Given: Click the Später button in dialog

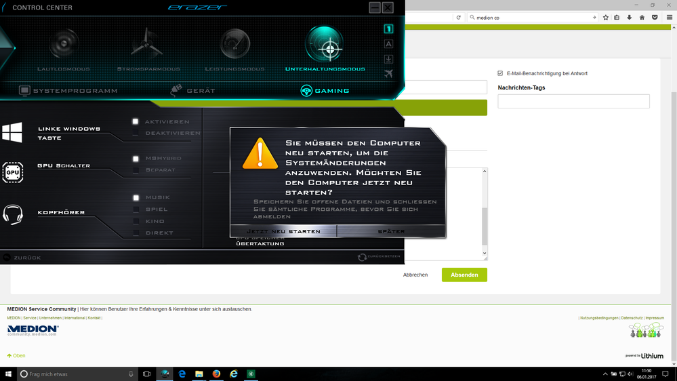Looking at the screenshot, I should pyautogui.click(x=391, y=231).
